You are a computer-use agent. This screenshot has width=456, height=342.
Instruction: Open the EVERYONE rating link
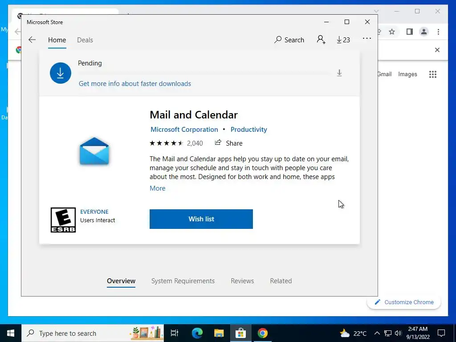[x=94, y=212]
